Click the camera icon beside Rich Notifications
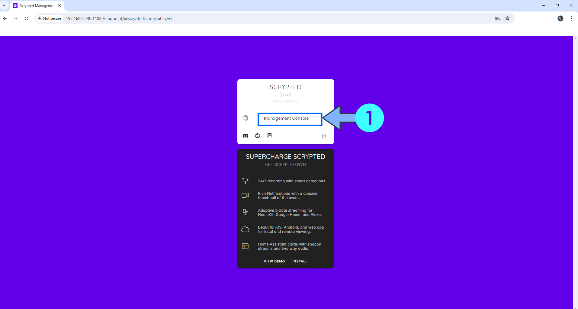Screen dimensions: 578x309 [x=245, y=195]
